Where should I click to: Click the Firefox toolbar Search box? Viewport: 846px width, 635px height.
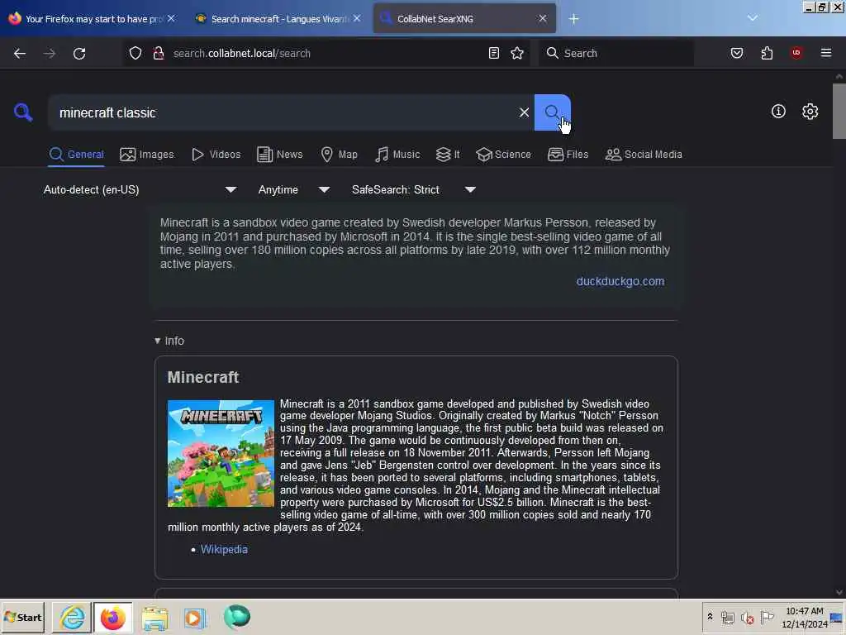[616, 53]
